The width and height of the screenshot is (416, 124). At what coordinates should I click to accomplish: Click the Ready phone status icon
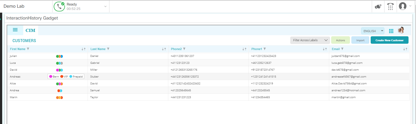click(59, 7)
